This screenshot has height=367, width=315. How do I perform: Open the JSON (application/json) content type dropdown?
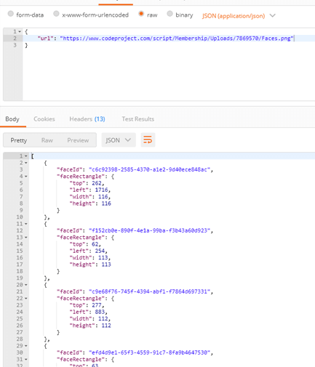click(x=239, y=16)
